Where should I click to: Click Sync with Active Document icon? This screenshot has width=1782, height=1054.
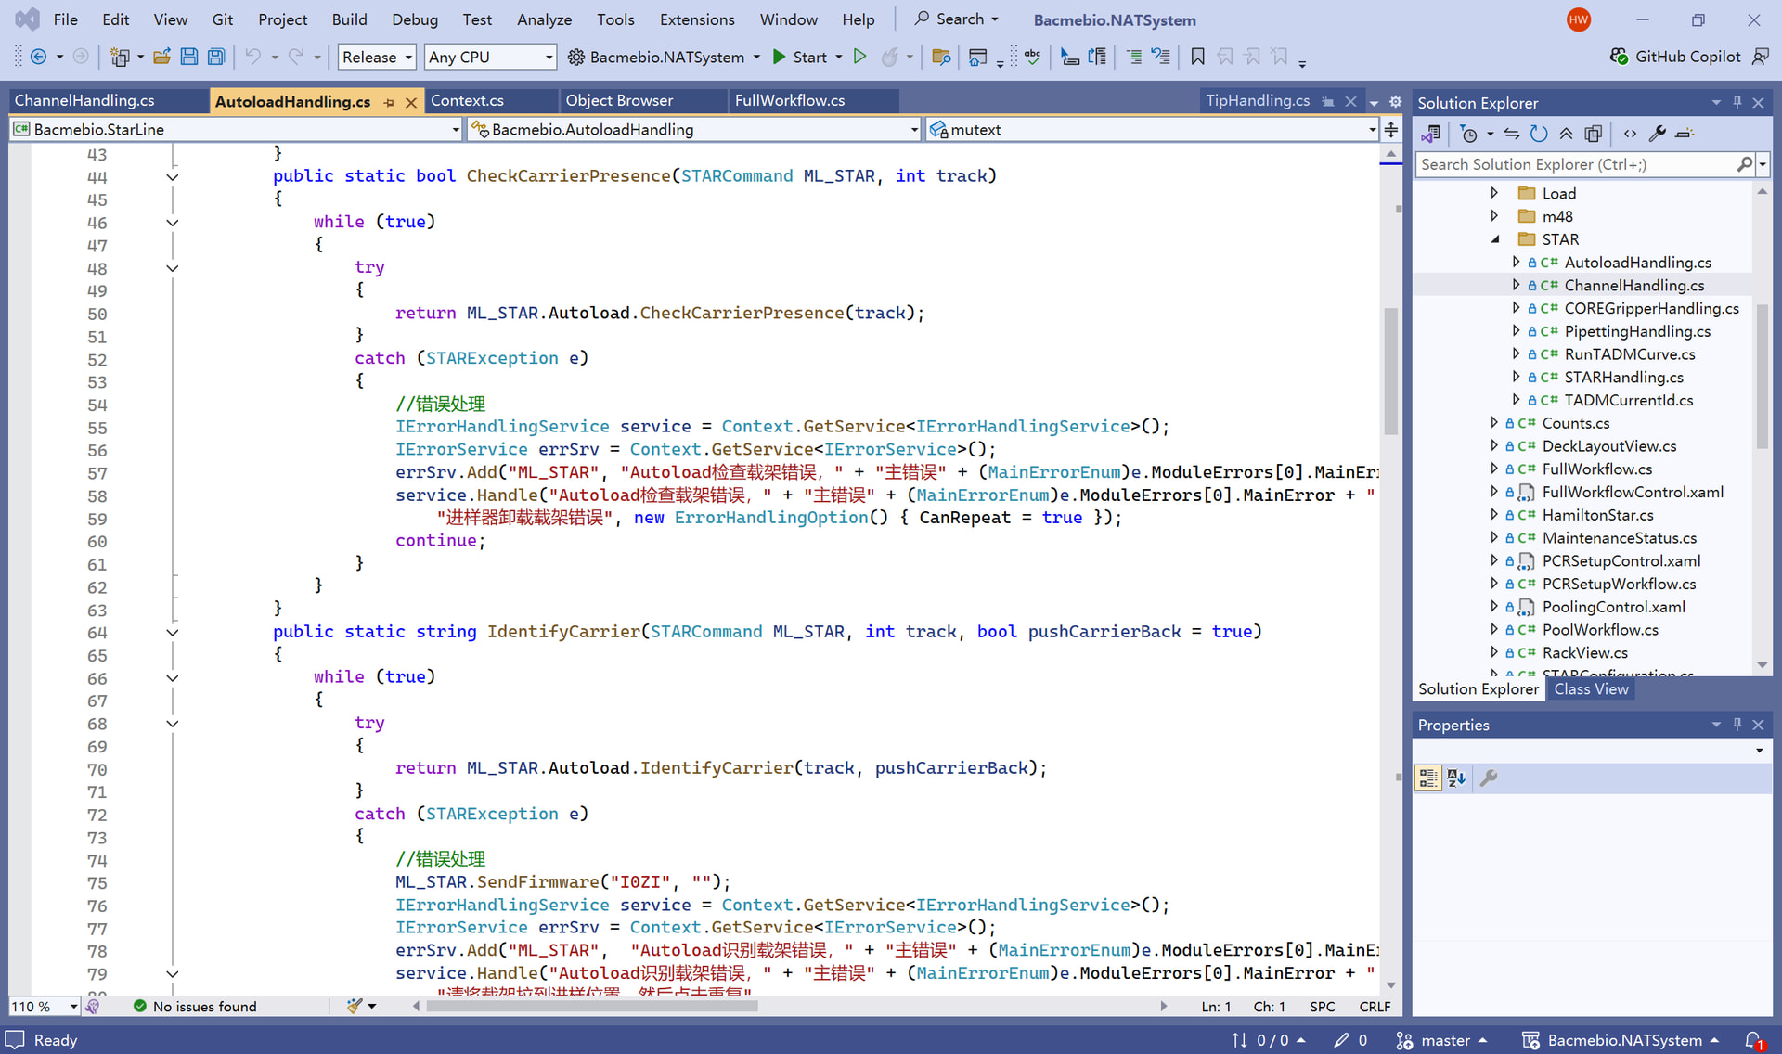click(x=1512, y=134)
